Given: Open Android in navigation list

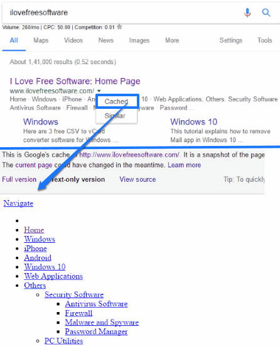Looking at the screenshot, I should tap(38, 258).
